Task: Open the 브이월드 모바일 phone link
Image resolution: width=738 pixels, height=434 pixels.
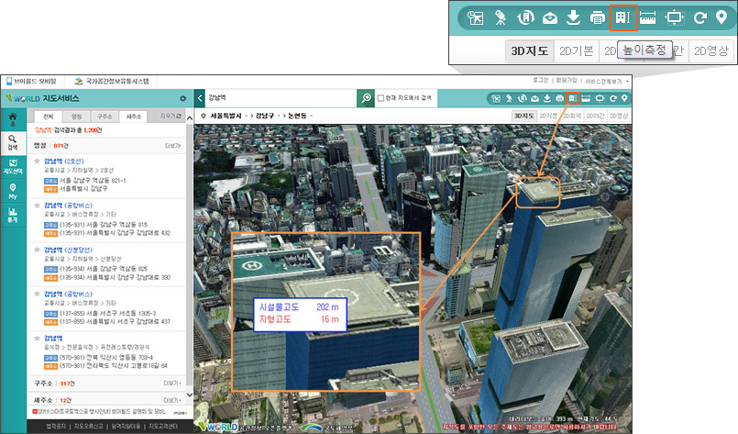Action: 31,82
